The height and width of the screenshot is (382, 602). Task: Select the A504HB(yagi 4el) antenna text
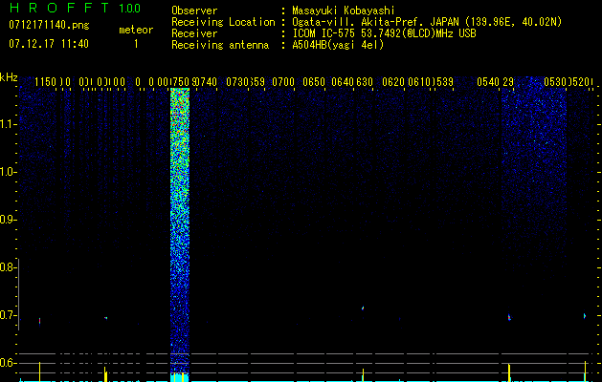point(338,45)
